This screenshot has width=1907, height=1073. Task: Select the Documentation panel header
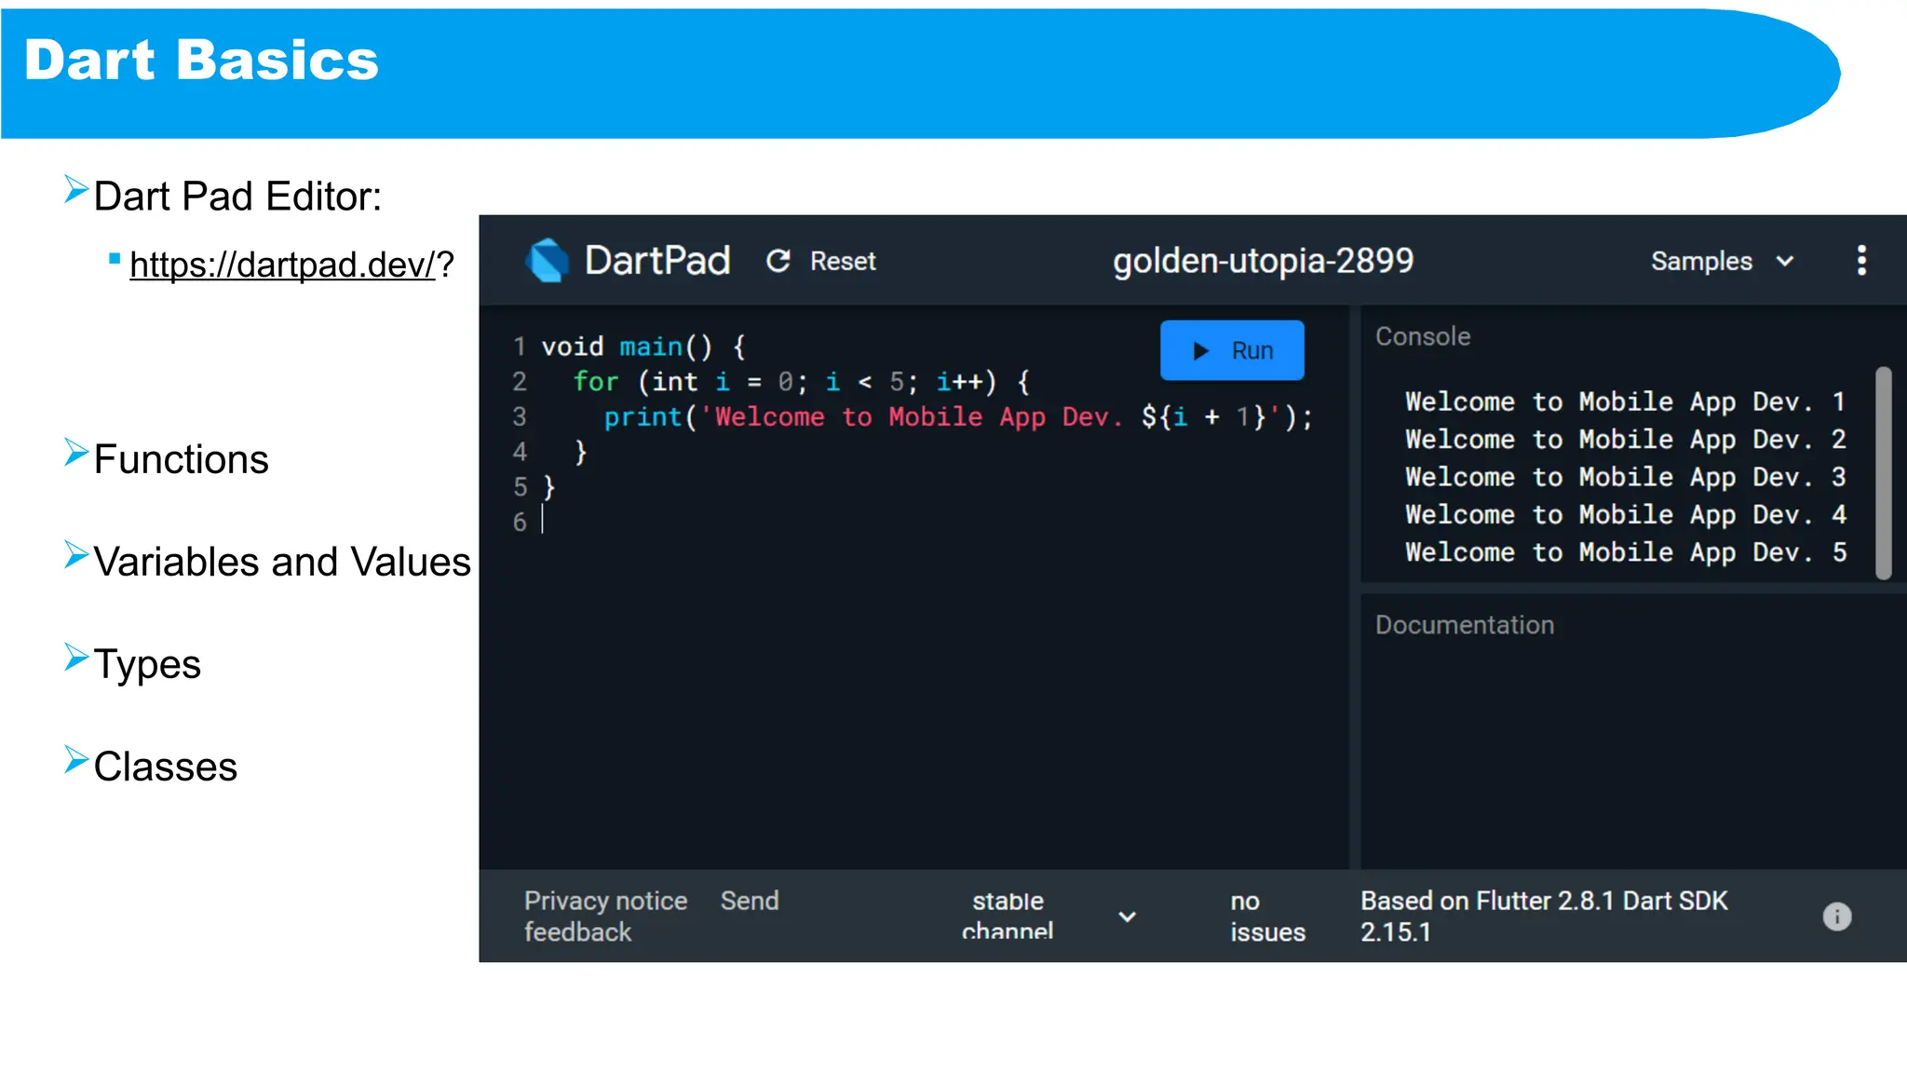click(x=1464, y=625)
